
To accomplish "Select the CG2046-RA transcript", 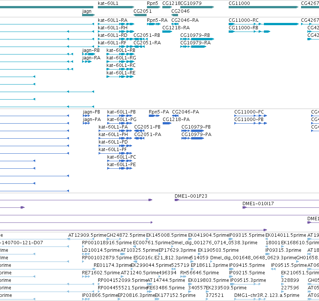I will pos(185,20).
